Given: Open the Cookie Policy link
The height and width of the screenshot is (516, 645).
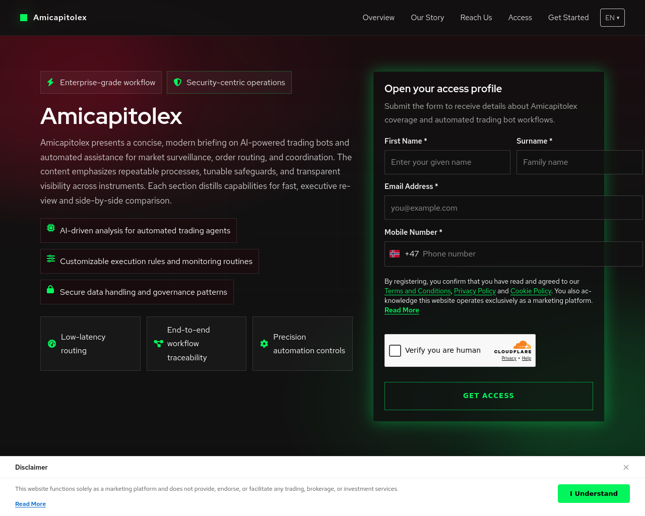Looking at the screenshot, I should [531, 291].
